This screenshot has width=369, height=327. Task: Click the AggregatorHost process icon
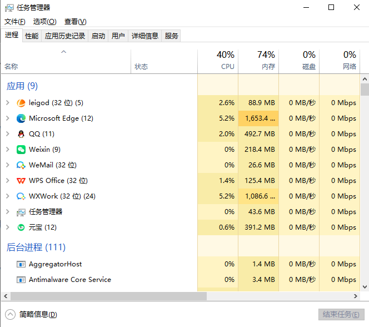click(x=21, y=264)
